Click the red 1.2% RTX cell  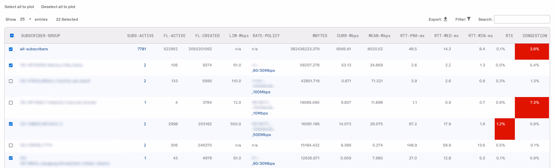pyautogui.click(x=505, y=129)
